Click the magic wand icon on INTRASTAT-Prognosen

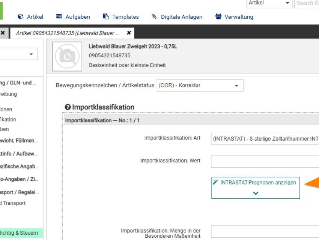point(216,182)
